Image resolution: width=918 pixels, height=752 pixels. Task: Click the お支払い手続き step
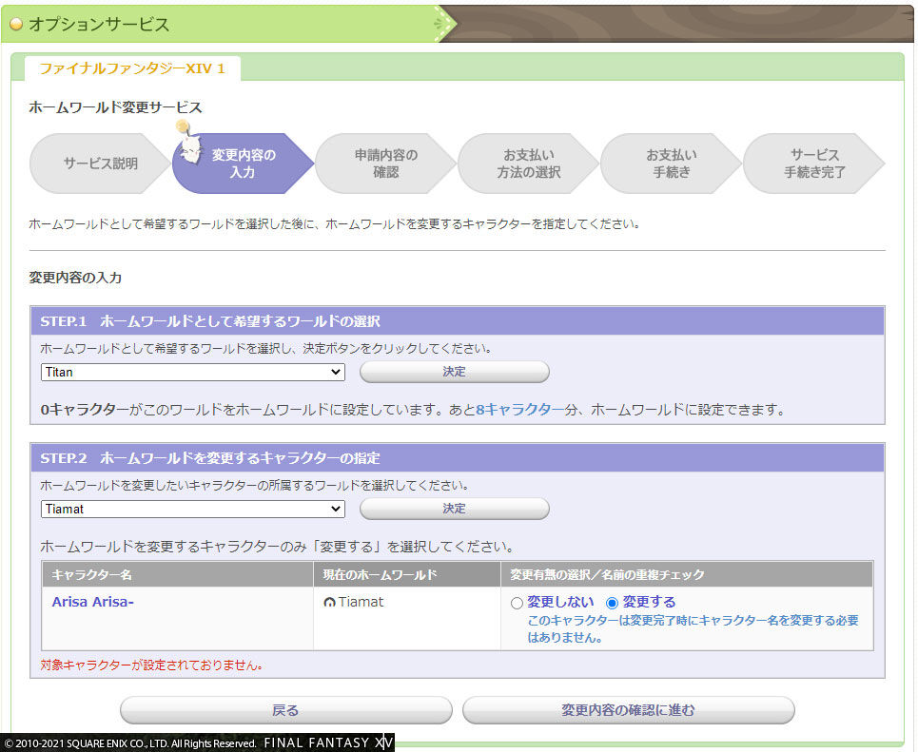tap(671, 164)
